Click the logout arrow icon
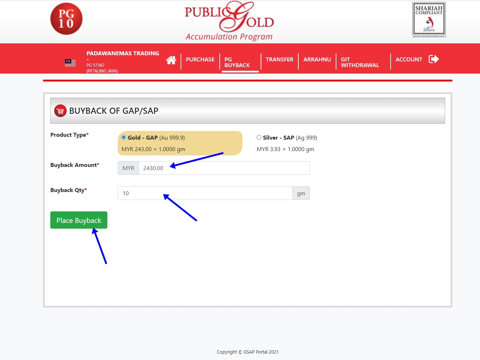The image size is (480, 360). pyautogui.click(x=434, y=59)
